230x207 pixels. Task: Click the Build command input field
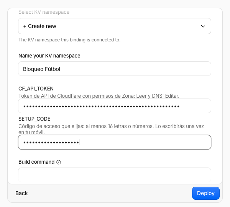[115, 174]
